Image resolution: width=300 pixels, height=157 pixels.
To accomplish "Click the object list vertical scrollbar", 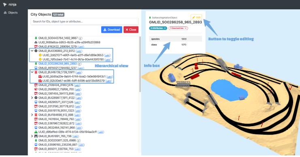I will (x=140, y=64).
